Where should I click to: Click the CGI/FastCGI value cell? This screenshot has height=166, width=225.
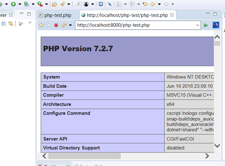[189, 139]
